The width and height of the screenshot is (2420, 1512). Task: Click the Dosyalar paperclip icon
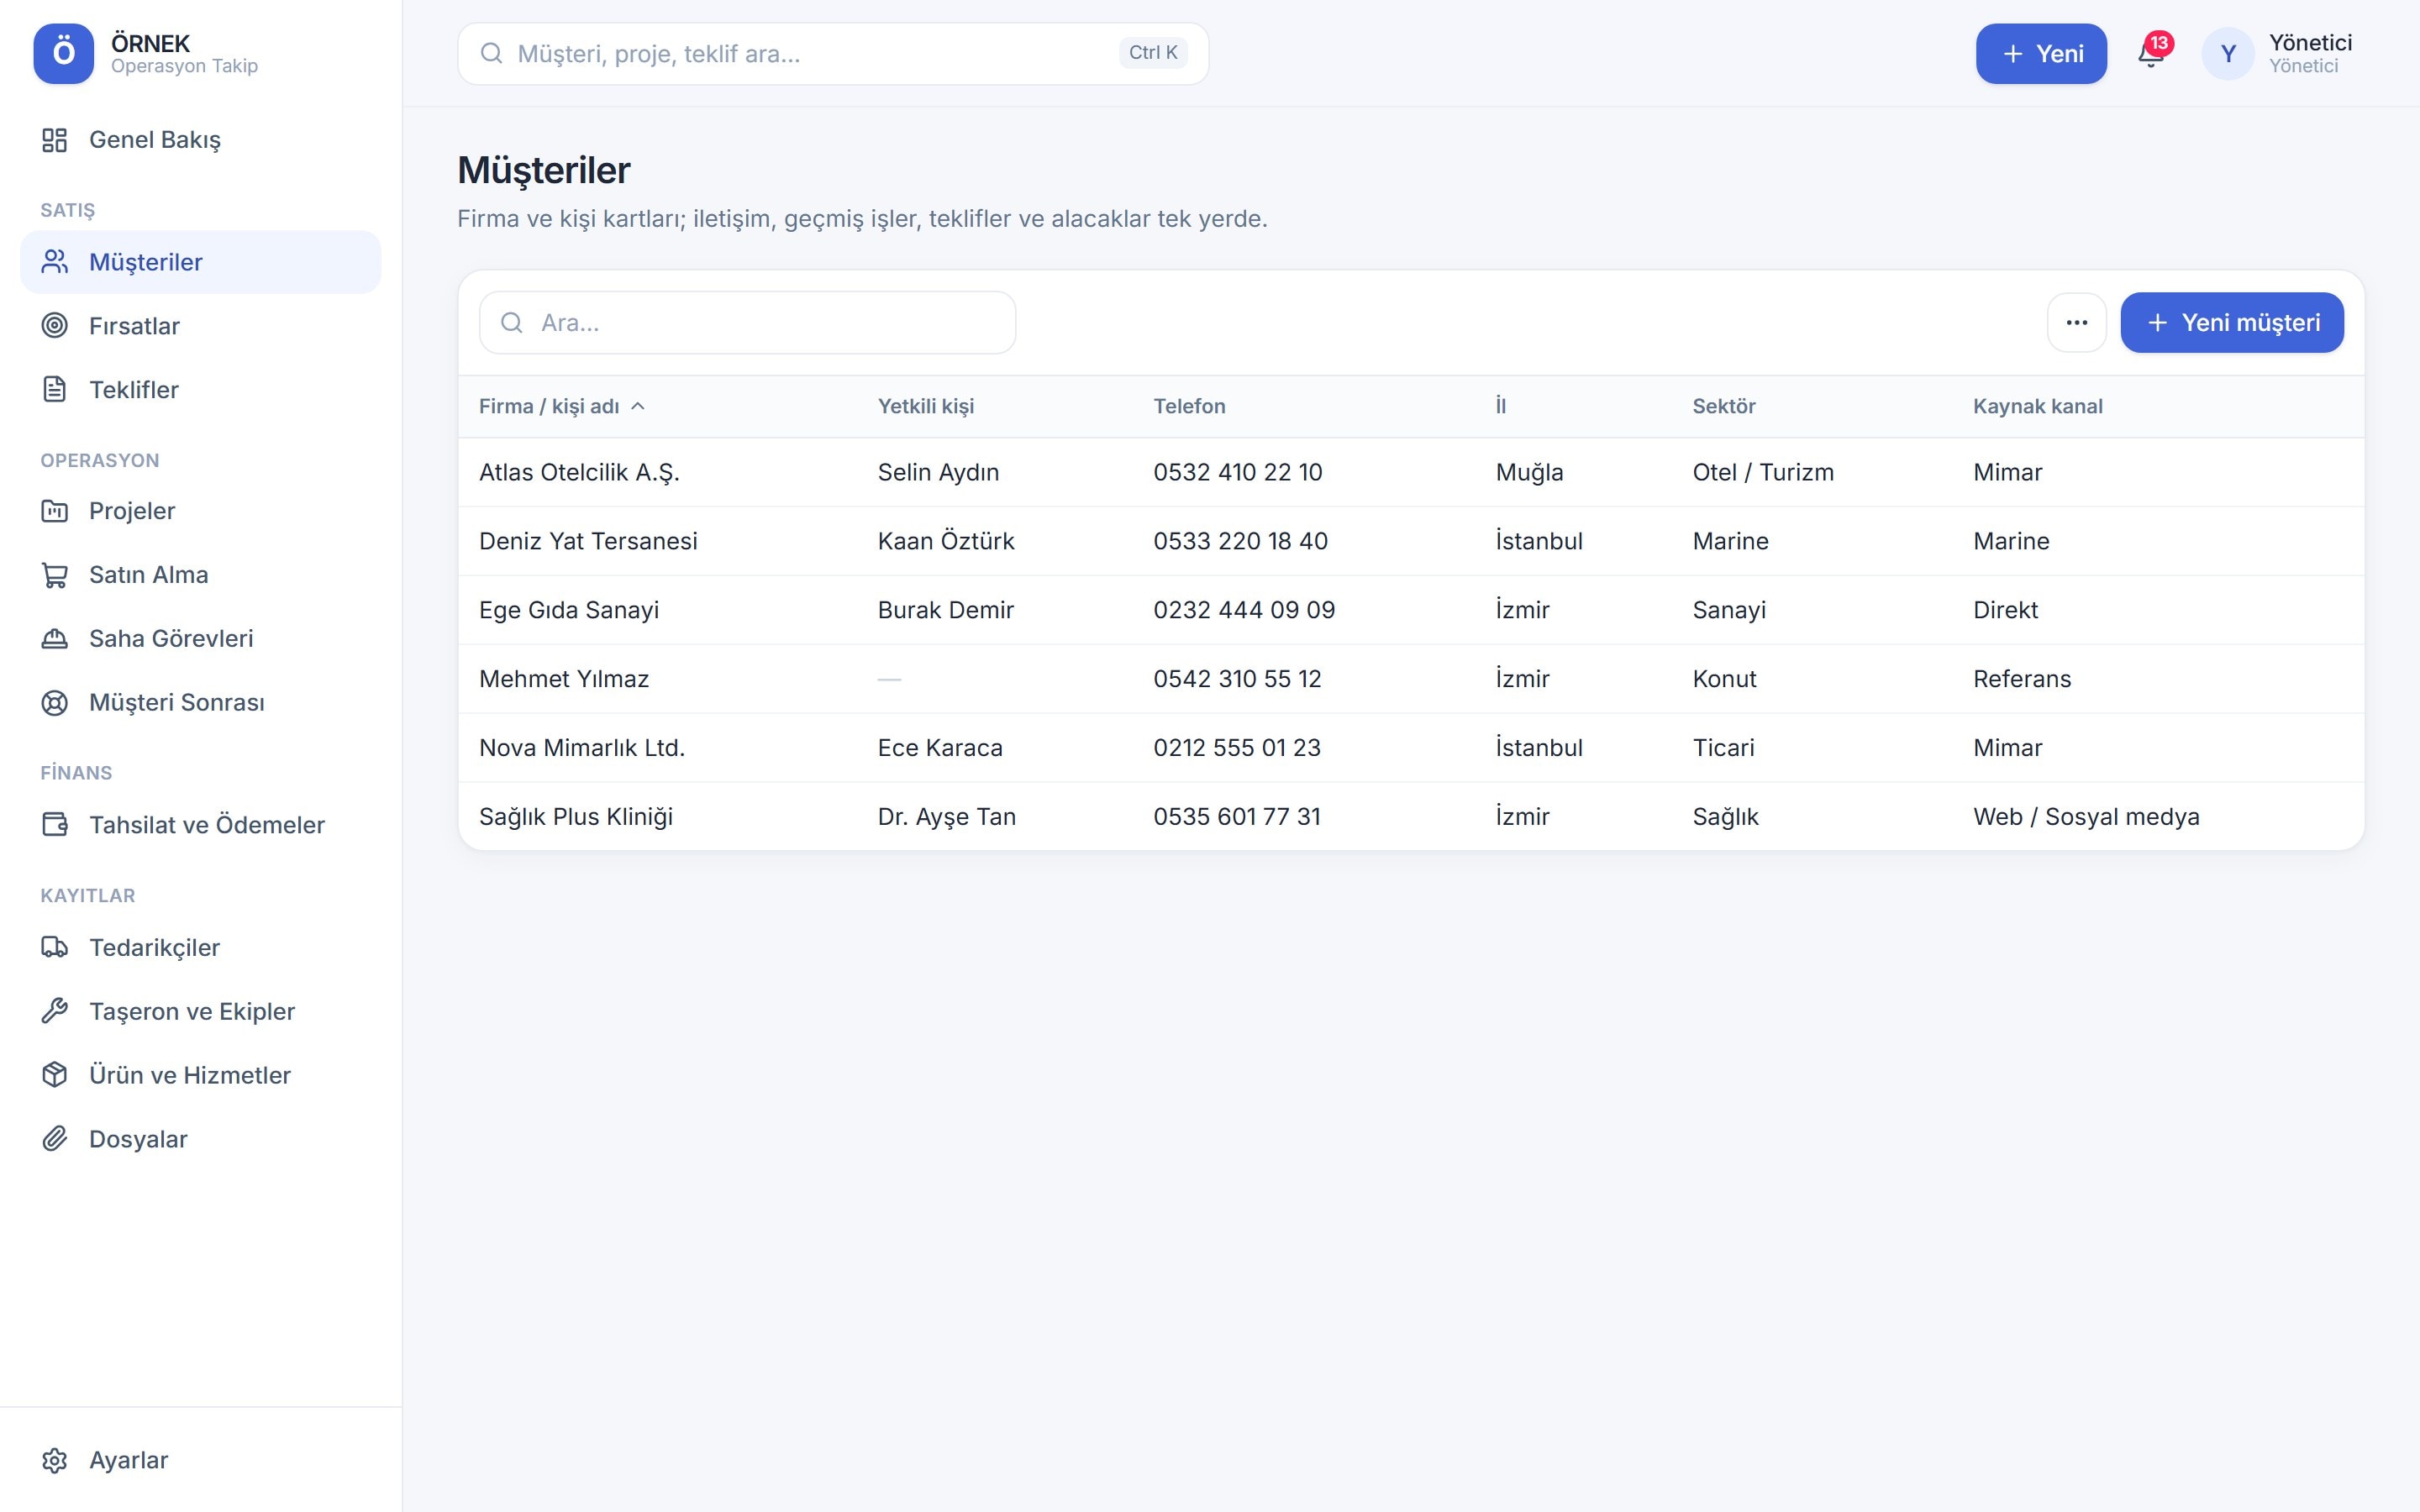click(55, 1139)
